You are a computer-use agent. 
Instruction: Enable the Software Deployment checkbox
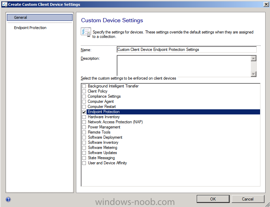pos(84,138)
